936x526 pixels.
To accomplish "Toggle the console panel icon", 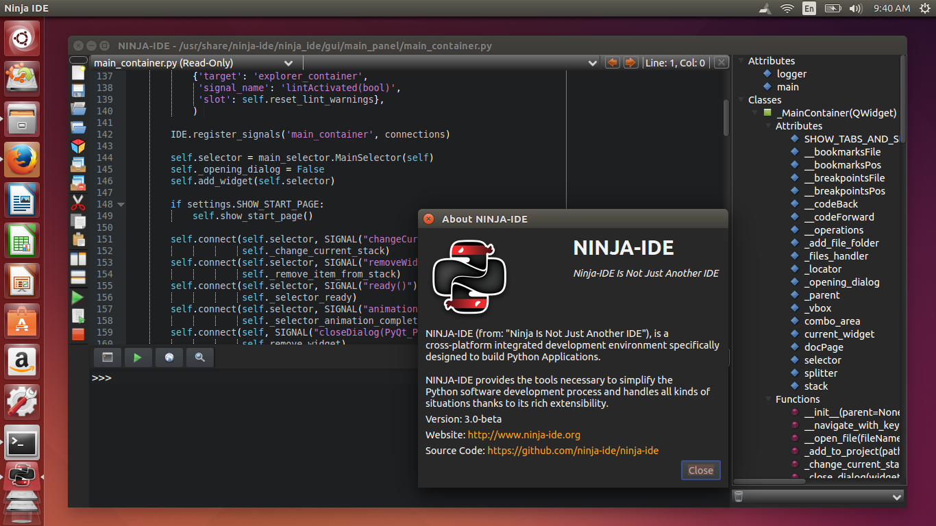I will [x=107, y=357].
